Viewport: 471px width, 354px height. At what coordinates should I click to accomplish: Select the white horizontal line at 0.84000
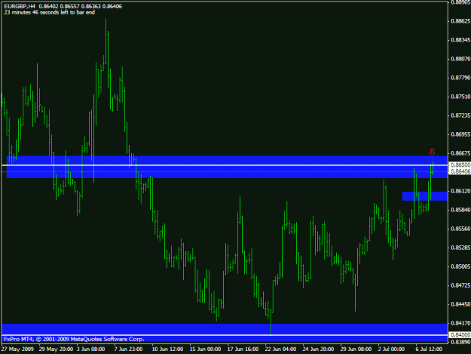tap(225, 335)
